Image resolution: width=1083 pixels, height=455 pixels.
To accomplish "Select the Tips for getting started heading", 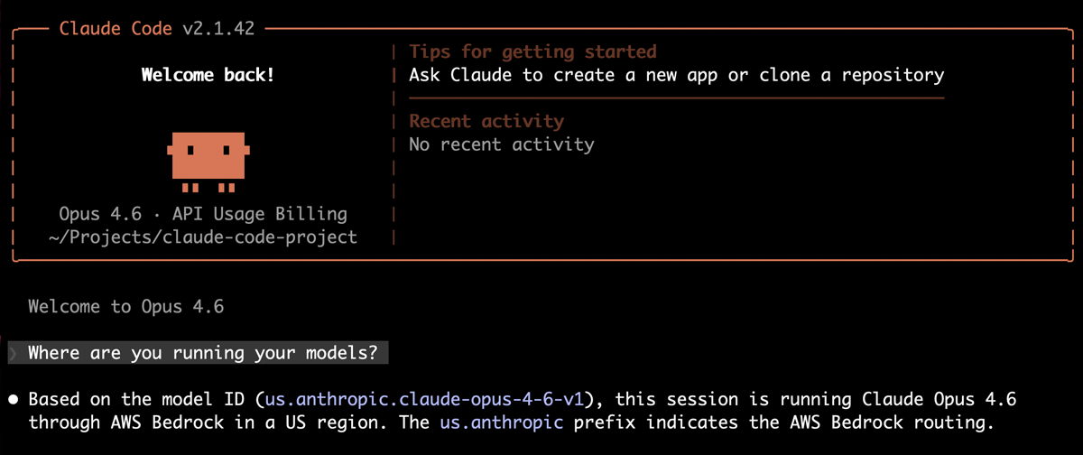I will coord(532,51).
